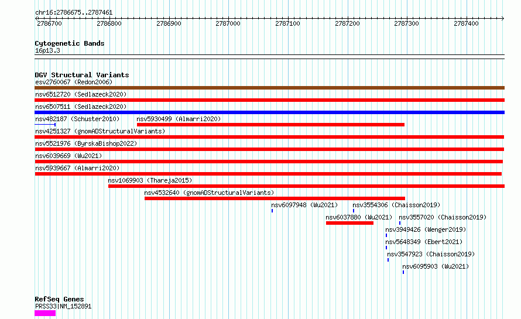Select the blue nsv3547923 variant marker
The width and height of the screenshot is (521, 319).
pyautogui.click(x=388, y=260)
